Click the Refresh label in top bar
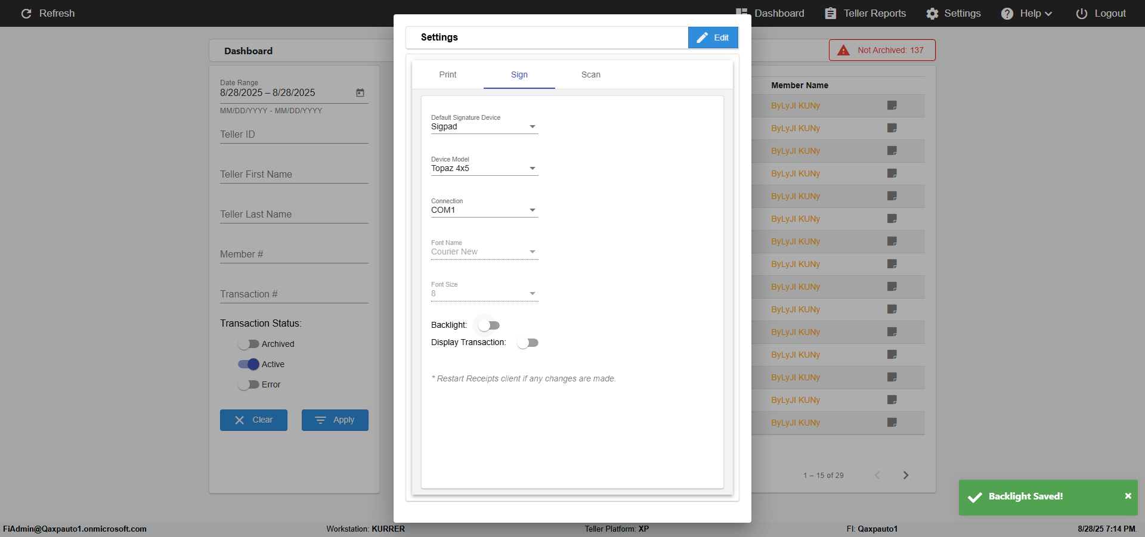 [x=57, y=13]
